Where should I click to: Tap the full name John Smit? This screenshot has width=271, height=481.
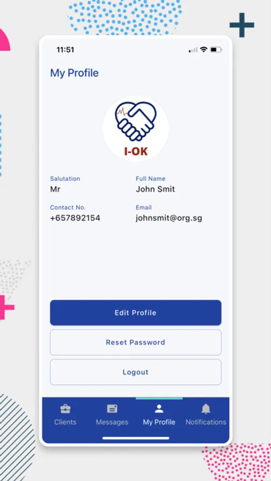point(156,189)
